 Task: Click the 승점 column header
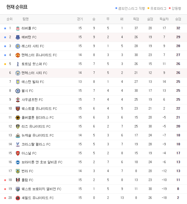pyautogui.click(x=178, y=19)
